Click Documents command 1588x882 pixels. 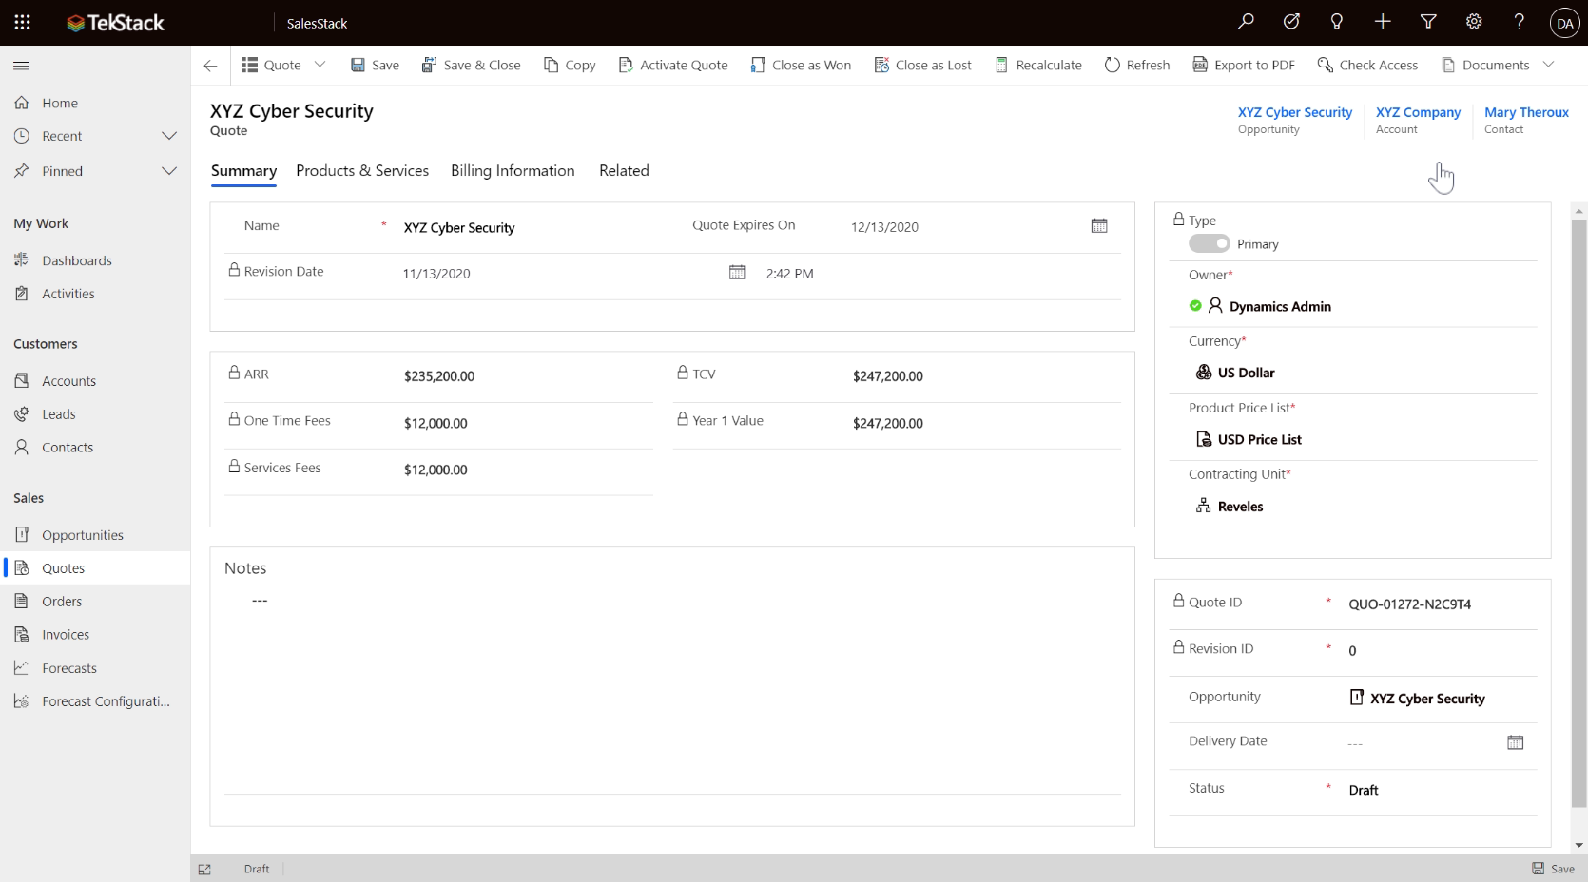(1485, 65)
